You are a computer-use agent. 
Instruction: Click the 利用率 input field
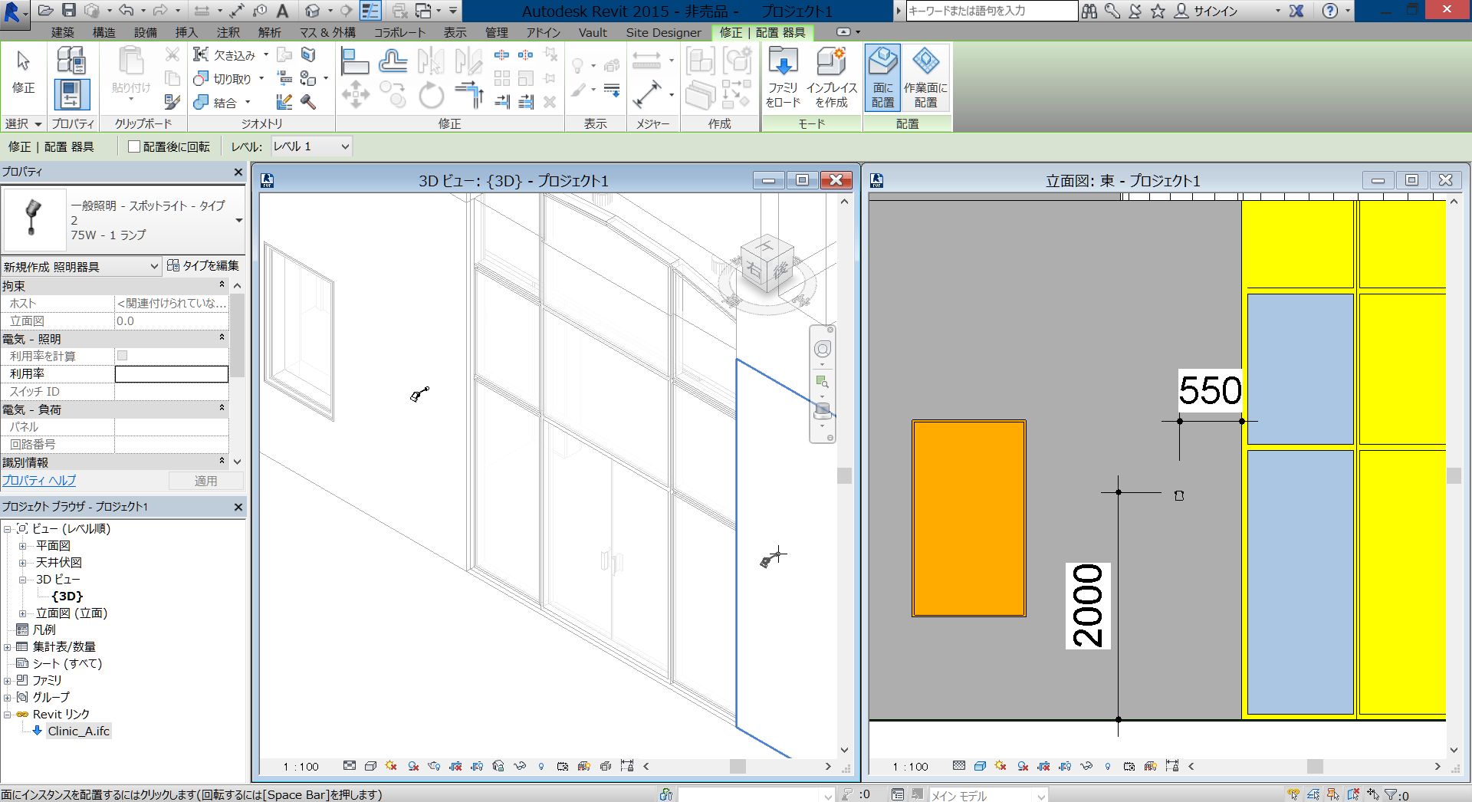(x=172, y=374)
